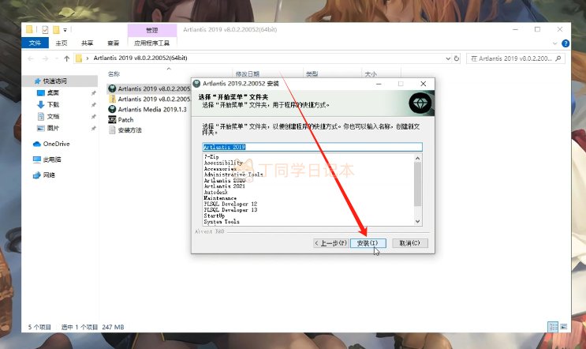Select System Tools in folder list
Viewport: 586px width, 349px height.
click(222, 221)
